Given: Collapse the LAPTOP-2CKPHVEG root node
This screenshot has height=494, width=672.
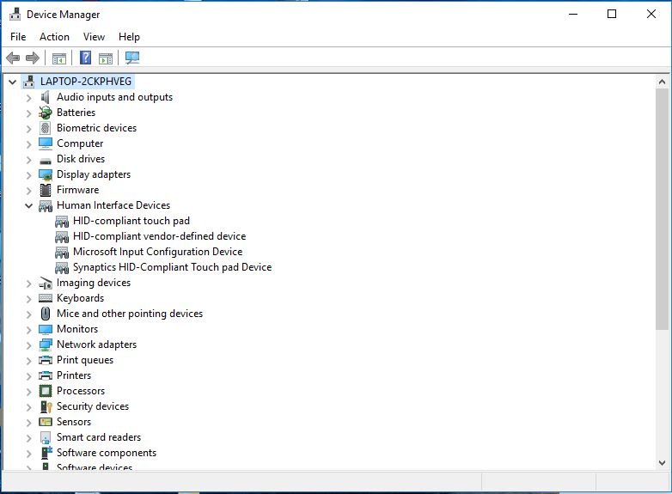Looking at the screenshot, I should 12,82.
